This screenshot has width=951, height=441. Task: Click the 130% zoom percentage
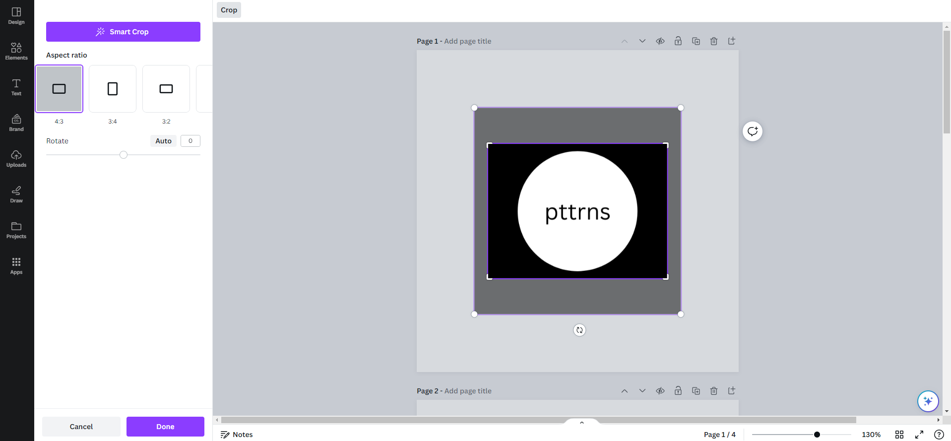[x=871, y=435]
